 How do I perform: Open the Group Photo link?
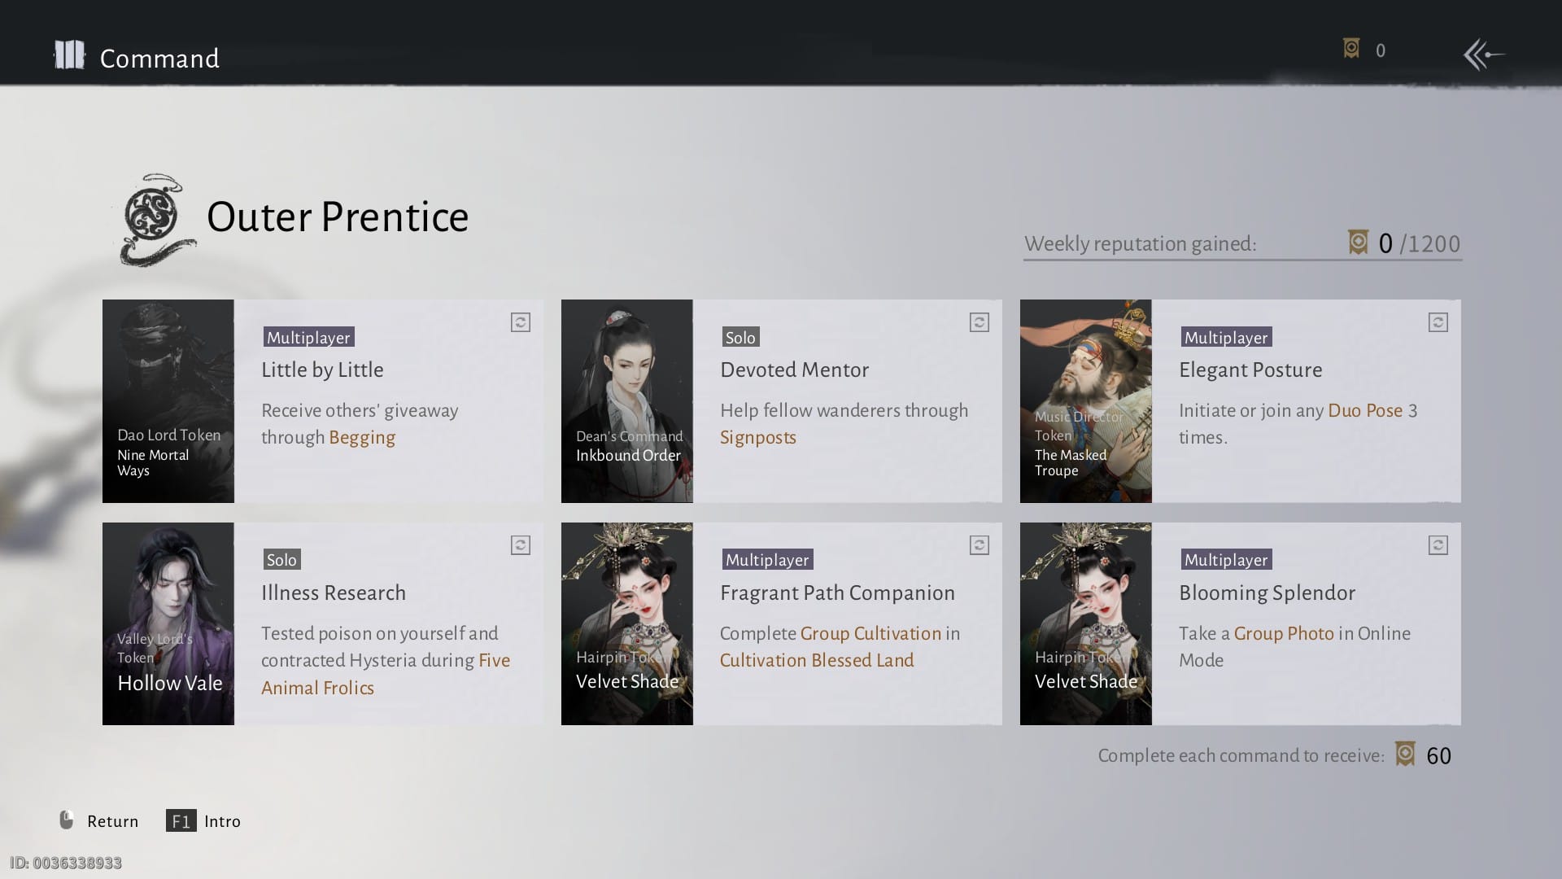pyautogui.click(x=1283, y=633)
